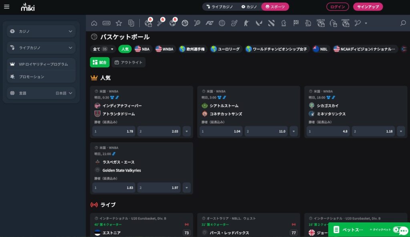
Task: Select the table tennis paddle icon
Action: (358, 23)
